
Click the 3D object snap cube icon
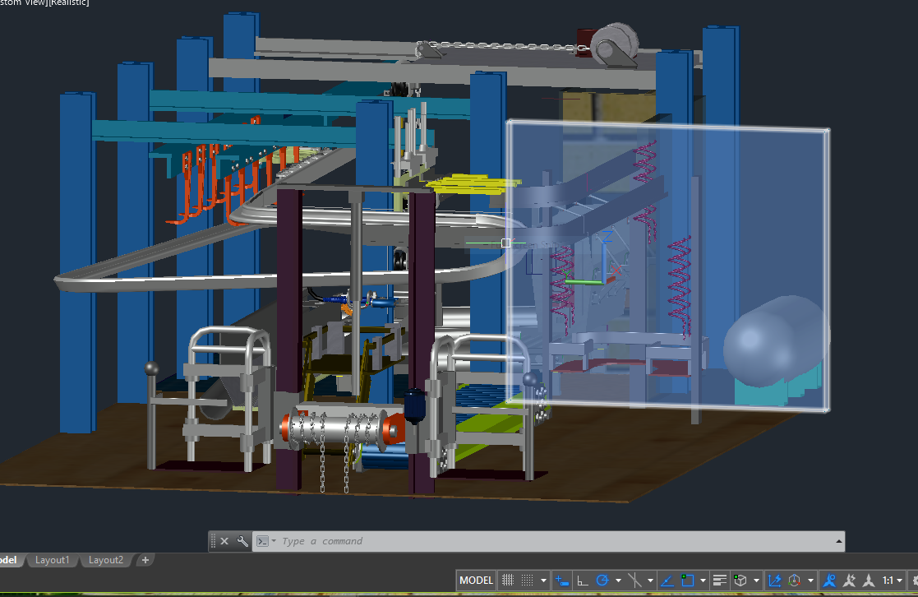pos(740,580)
